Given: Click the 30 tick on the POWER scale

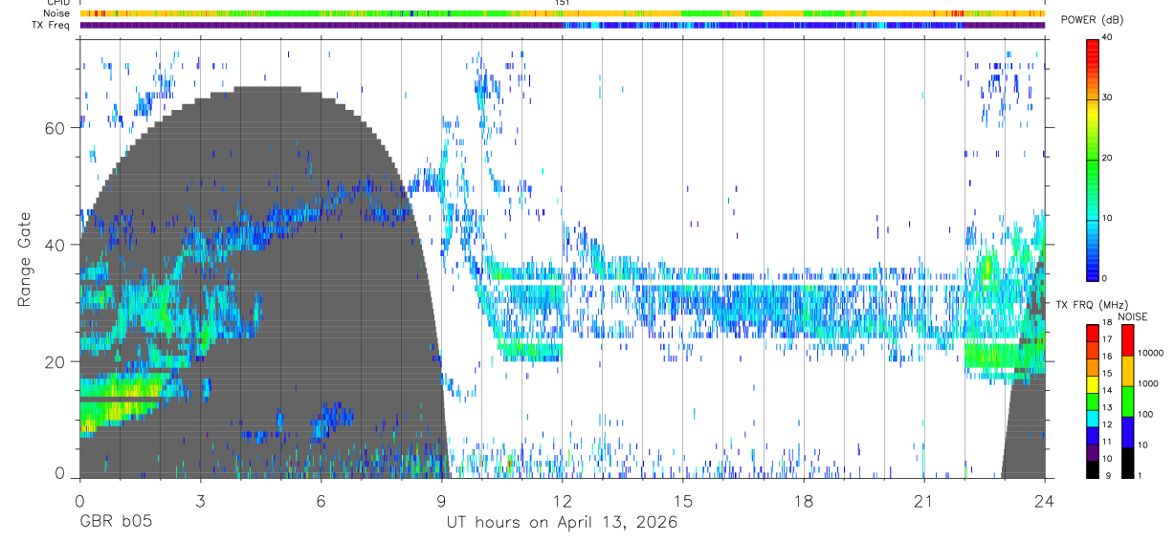Looking at the screenshot, I should click(1109, 98).
